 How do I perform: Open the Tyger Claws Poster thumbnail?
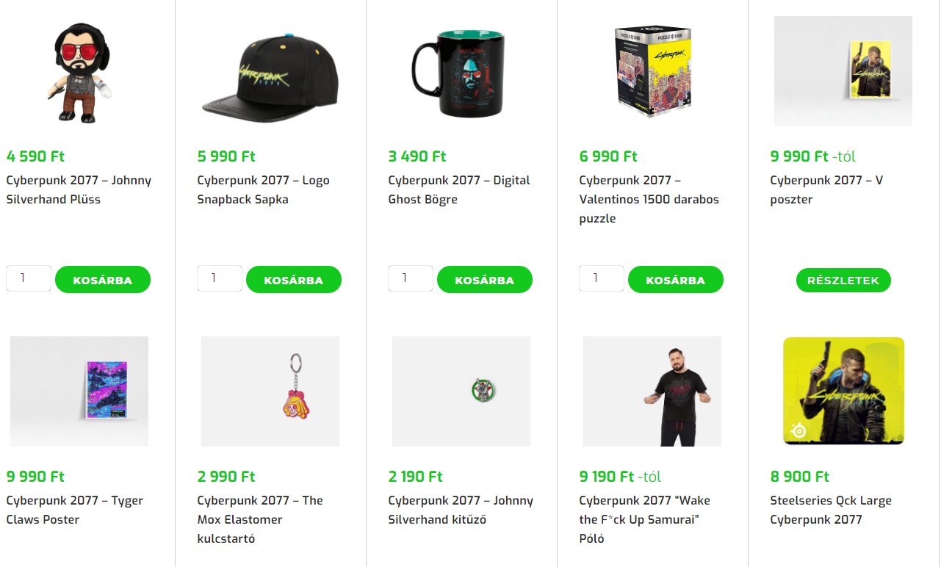(x=79, y=391)
